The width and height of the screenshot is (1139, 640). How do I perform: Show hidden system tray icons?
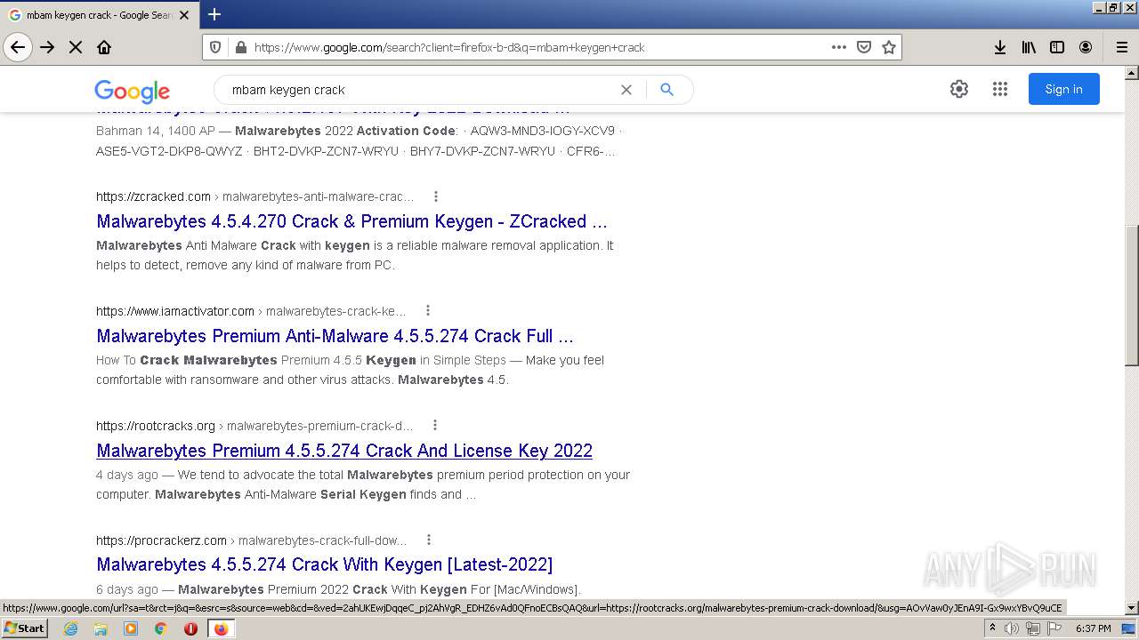992,628
